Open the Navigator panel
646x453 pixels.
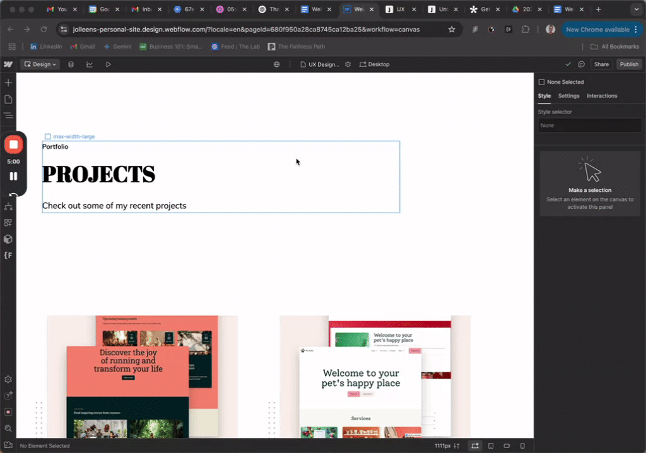click(x=8, y=115)
